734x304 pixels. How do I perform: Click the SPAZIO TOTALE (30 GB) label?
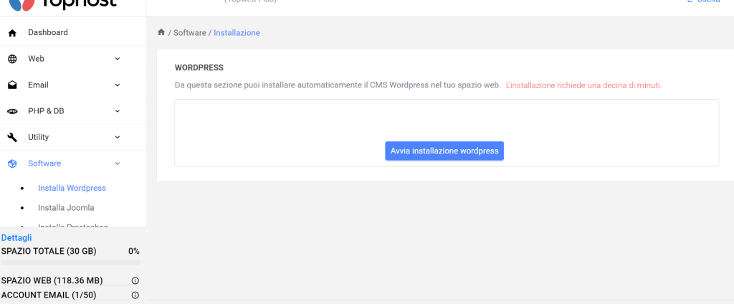tap(49, 251)
